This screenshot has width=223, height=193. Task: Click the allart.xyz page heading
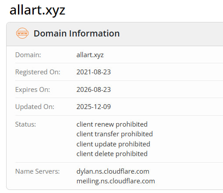coord(37,11)
